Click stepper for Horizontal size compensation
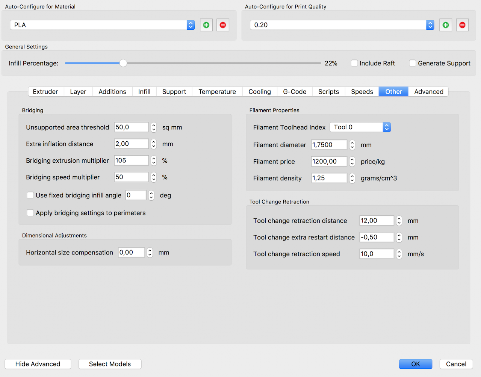This screenshot has width=481, height=377. pyautogui.click(x=150, y=253)
